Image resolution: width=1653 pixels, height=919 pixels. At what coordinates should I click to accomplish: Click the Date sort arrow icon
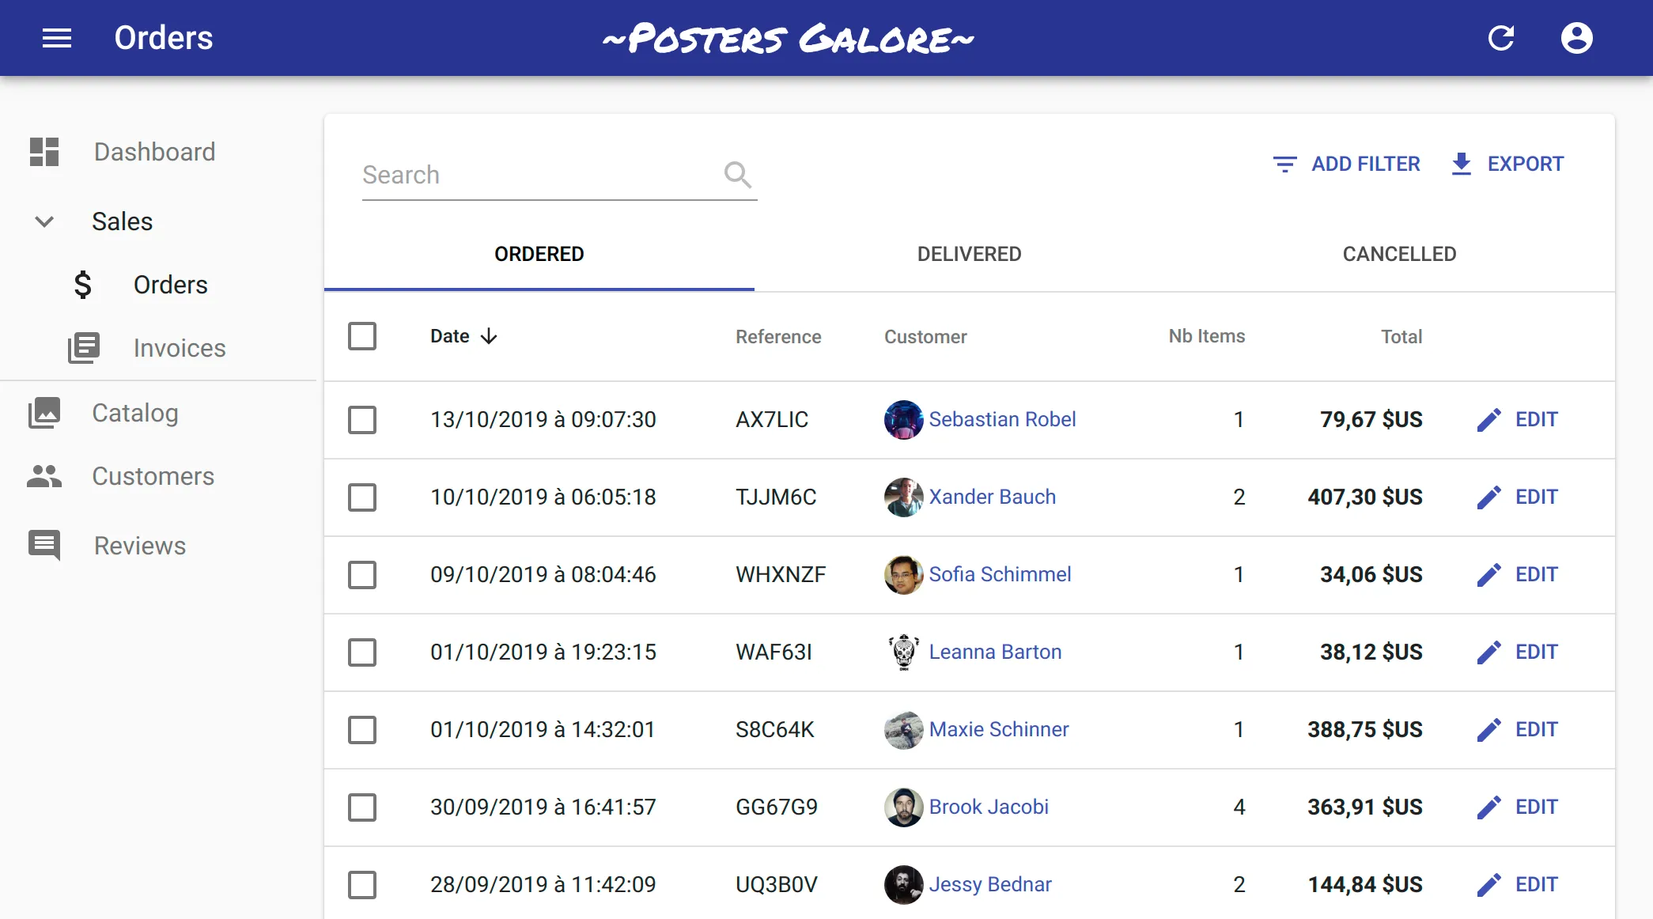(x=489, y=336)
